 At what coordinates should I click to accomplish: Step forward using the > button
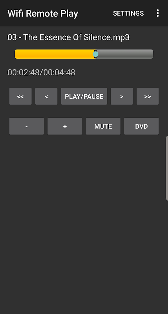(x=122, y=96)
